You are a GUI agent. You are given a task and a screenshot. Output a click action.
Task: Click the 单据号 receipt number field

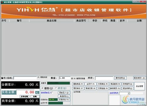pyautogui.click(x=59, y=83)
